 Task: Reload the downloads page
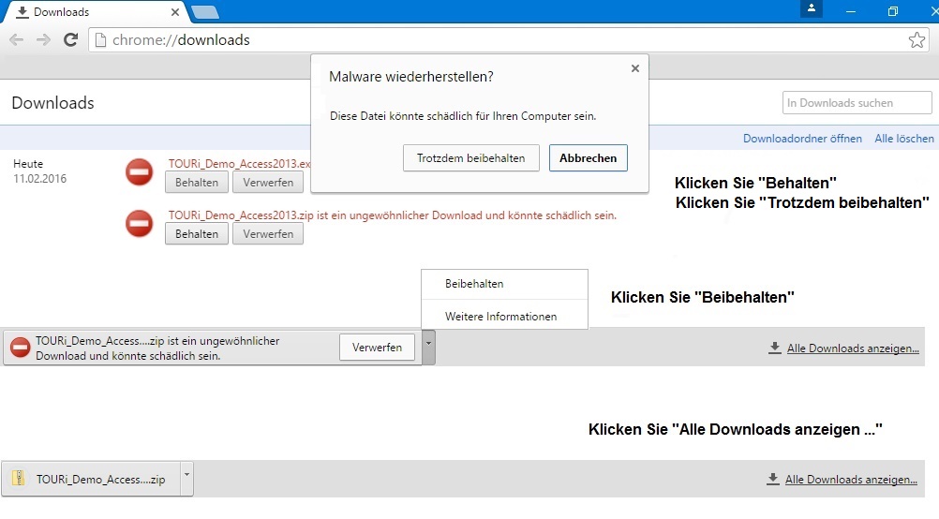pos(70,40)
